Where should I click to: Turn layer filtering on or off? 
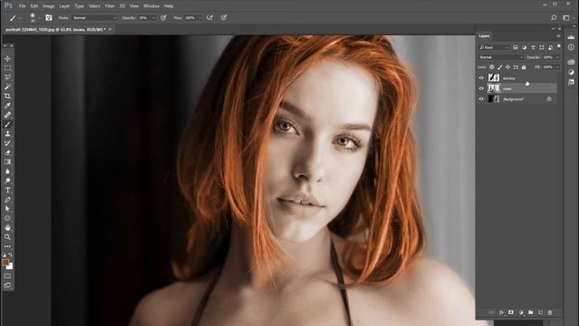tap(559, 46)
